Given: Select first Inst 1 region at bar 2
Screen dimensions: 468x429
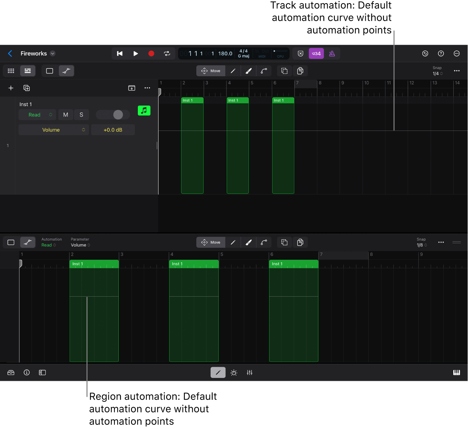Looking at the screenshot, I should tap(192, 146).
